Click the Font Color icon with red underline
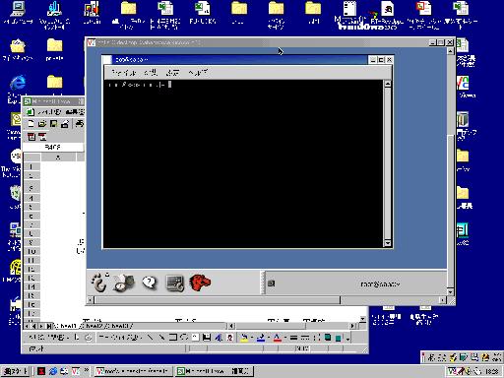 pyautogui.click(x=278, y=338)
